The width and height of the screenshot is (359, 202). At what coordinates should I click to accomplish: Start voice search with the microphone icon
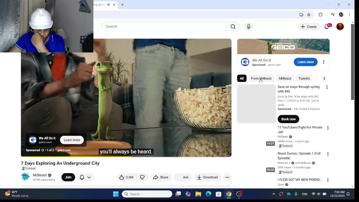(x=248, y=27)
